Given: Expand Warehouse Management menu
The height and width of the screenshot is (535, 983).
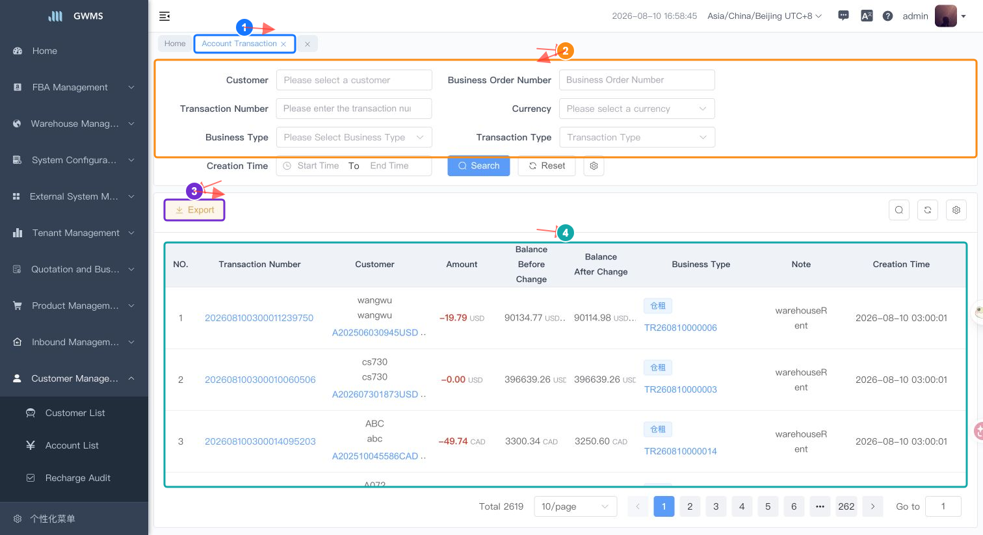Looking at the screenshot, I should click(74, 124).
